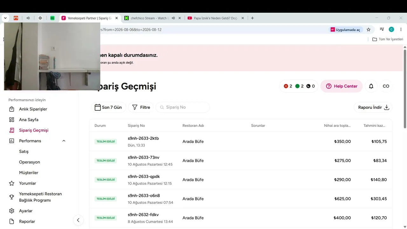The image size is (407, 229).
Task: Open the Müşteriler performance page
Action: click(29, 173)
